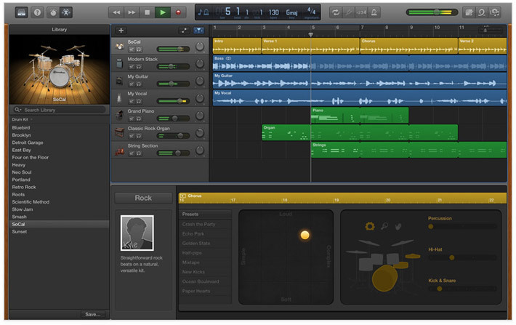Open the Quick Help question mark button

[x=37, y=12]
